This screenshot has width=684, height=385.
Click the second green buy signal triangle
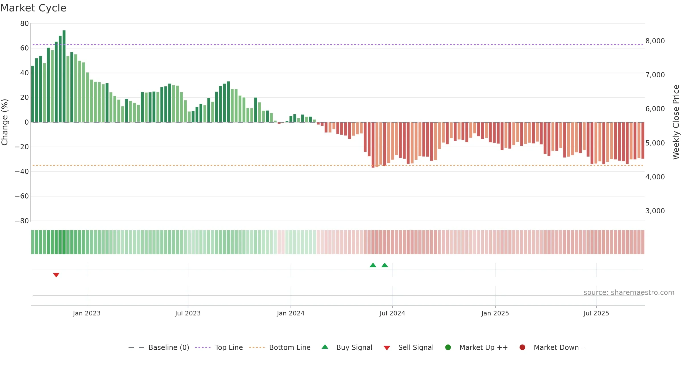[385, 265]
